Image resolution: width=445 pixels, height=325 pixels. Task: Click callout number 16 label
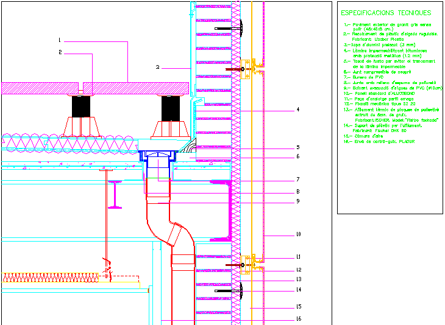(x=298, y=318)
